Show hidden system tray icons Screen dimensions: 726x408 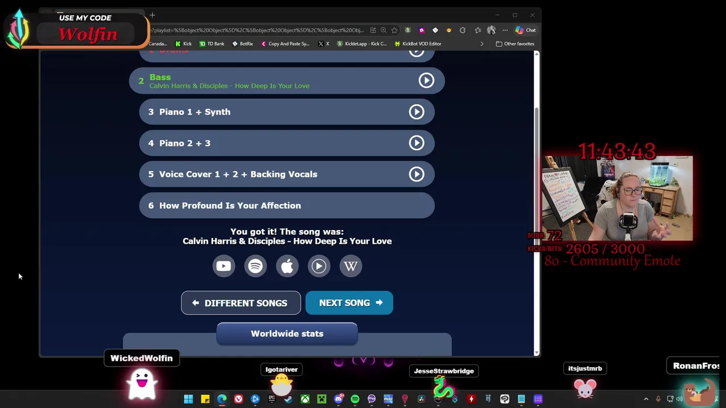pyautogui.click(x=646, y=399)
